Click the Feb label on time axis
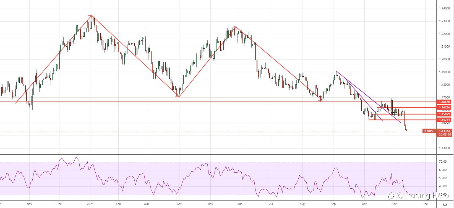This screenshot has height=208, width=454. click(x=118, y=204)
